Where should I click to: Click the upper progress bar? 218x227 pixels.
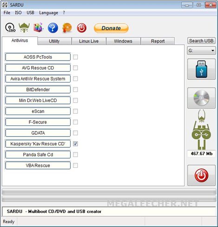coord(109,192)
